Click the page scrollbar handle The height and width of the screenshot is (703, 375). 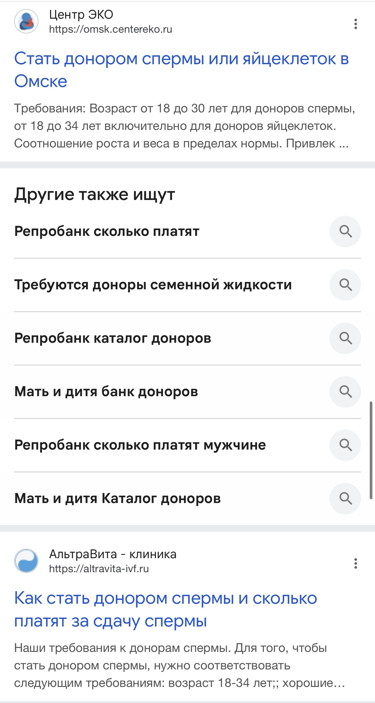point(371,450)
